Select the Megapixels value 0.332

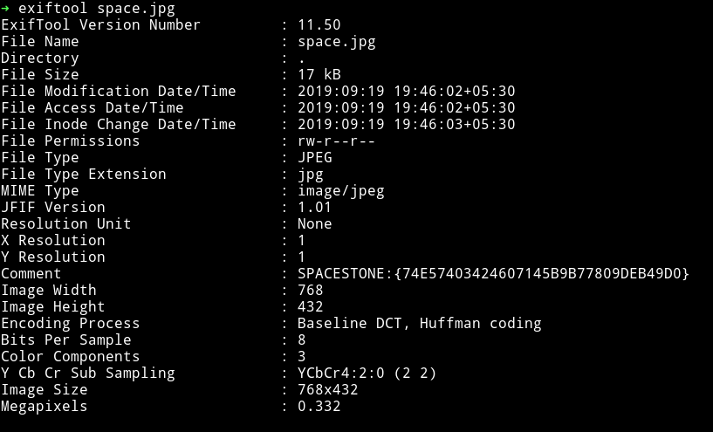[x=319, y=406]
